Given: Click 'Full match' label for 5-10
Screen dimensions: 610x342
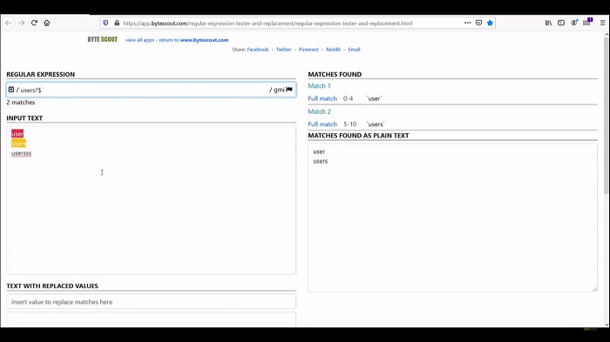Looking at the screenshot, I should (322, 124).
